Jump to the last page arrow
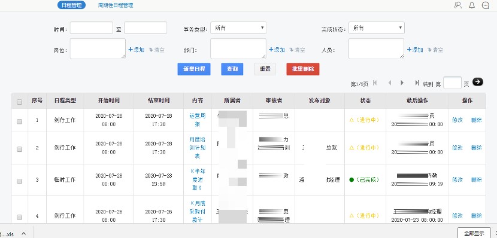Image resolution: width=497 pixels, height=238 pixels. [x=417, y=83]
